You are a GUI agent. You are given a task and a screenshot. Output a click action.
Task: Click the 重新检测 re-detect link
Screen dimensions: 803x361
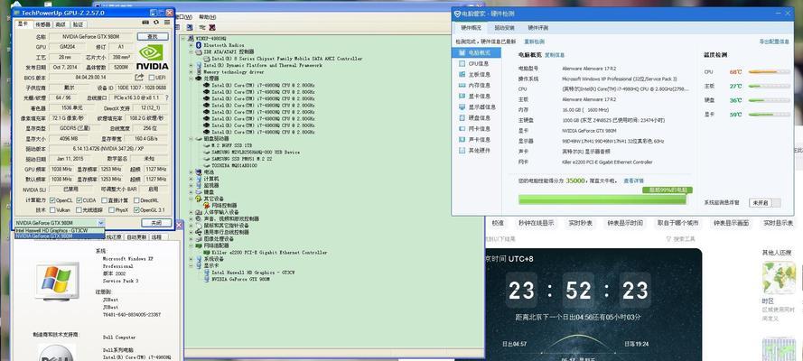point(534,42)
